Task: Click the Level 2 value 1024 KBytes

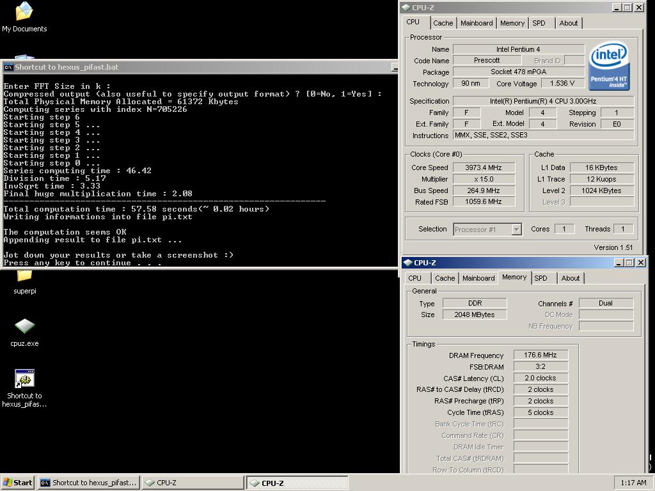Action: click(601, 191)
